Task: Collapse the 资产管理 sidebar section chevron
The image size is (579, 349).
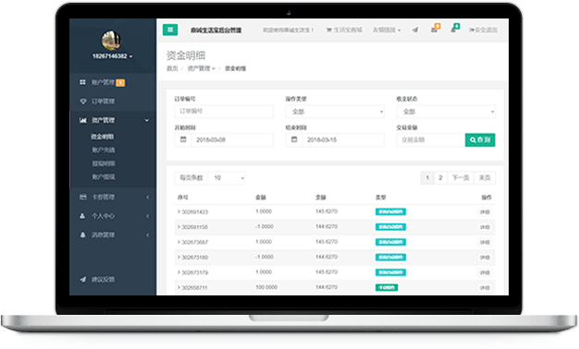Action: click(147, 121)
